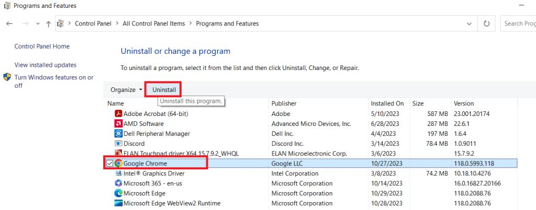Go forward with the right arrow

(x=25, y=24)
